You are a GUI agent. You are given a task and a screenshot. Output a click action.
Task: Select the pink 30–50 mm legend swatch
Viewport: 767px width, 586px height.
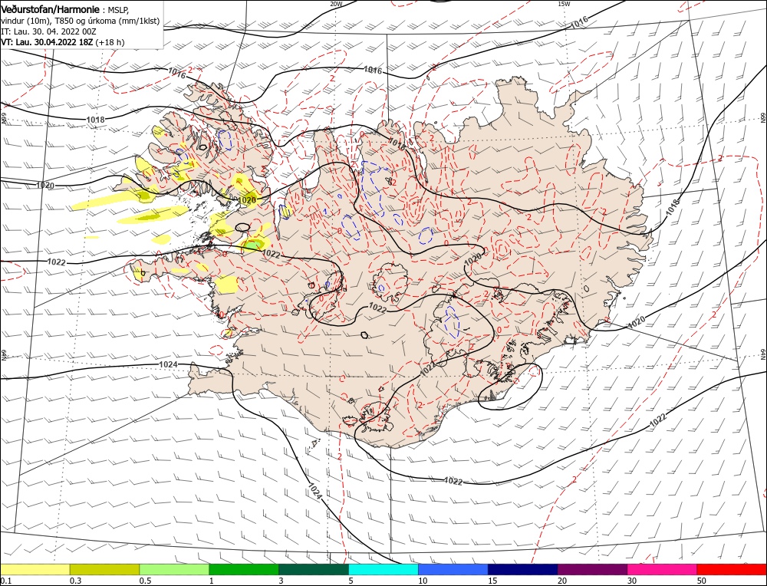[663, 569]
